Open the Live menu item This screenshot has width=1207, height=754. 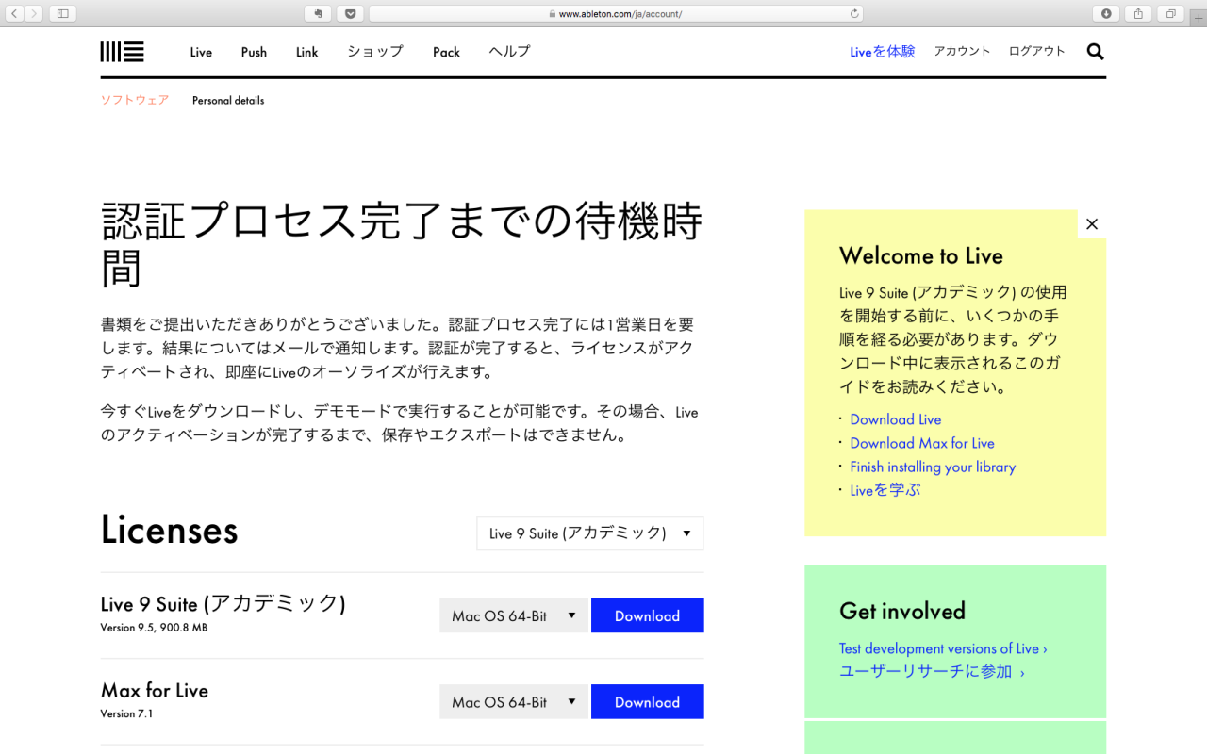201,52
